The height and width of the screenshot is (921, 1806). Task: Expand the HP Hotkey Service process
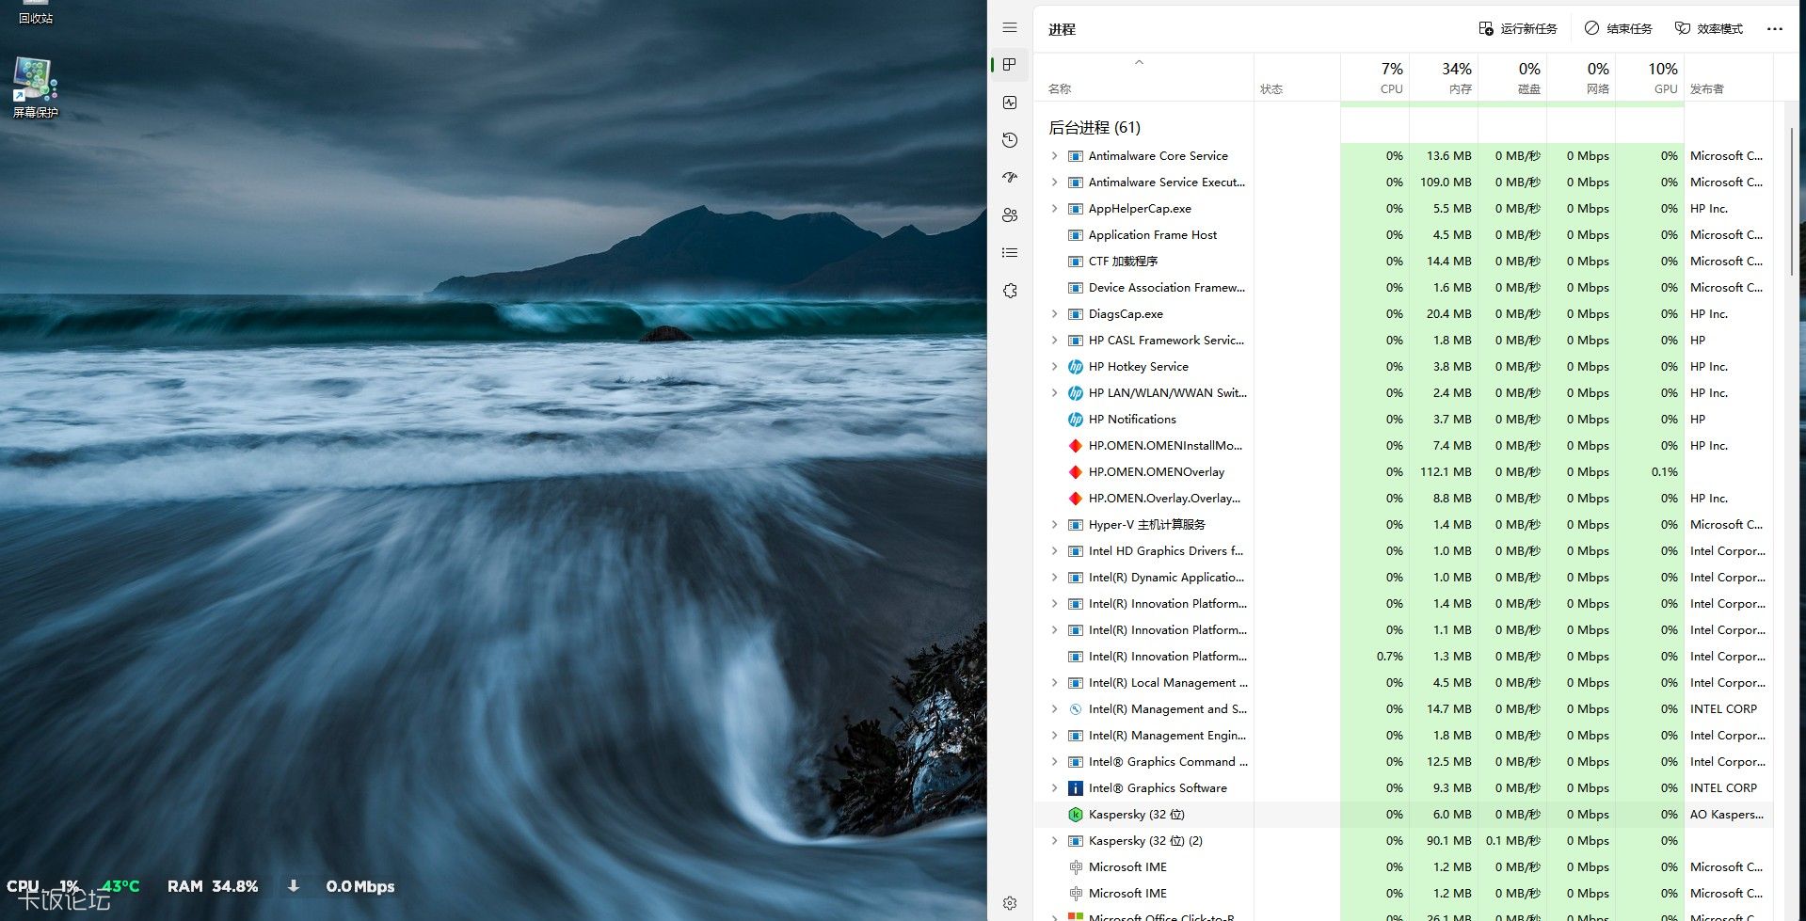coord(1054,367)
